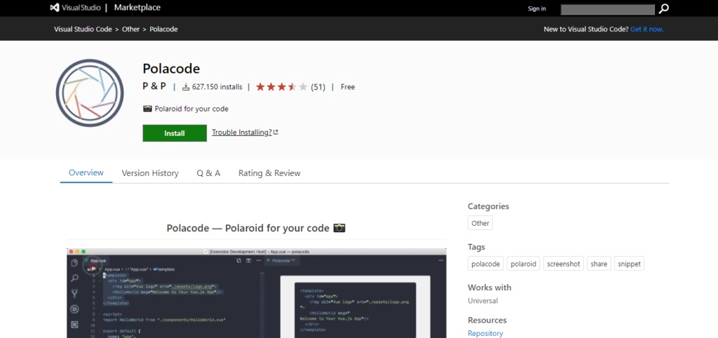718x338 pixels.
Task: Click the external link icon beside Trouble Installing
Action: pos(276,132)
